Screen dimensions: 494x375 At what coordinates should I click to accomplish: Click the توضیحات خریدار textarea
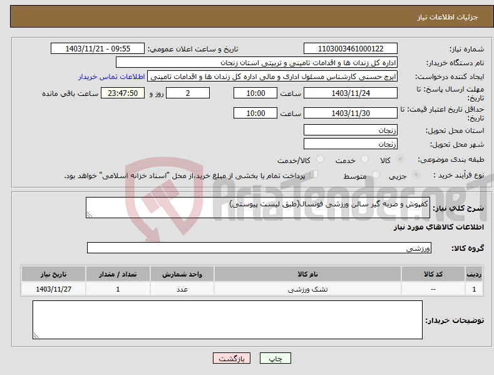click(227, 320)
